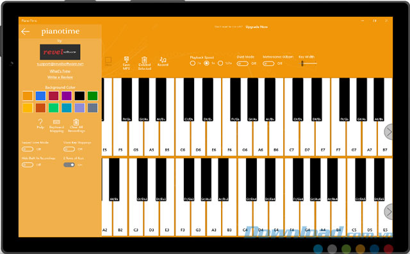This screenshot has height=254, width=410.
Task: Open Keyboard Mapping settings
Action: 56,122
